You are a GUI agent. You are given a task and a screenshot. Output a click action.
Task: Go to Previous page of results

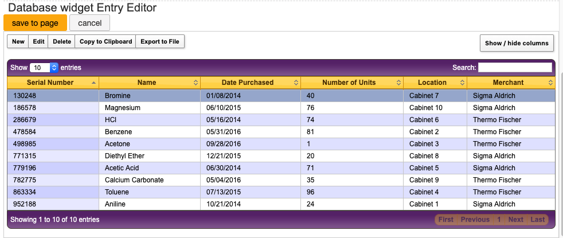[x=475, y=219]
